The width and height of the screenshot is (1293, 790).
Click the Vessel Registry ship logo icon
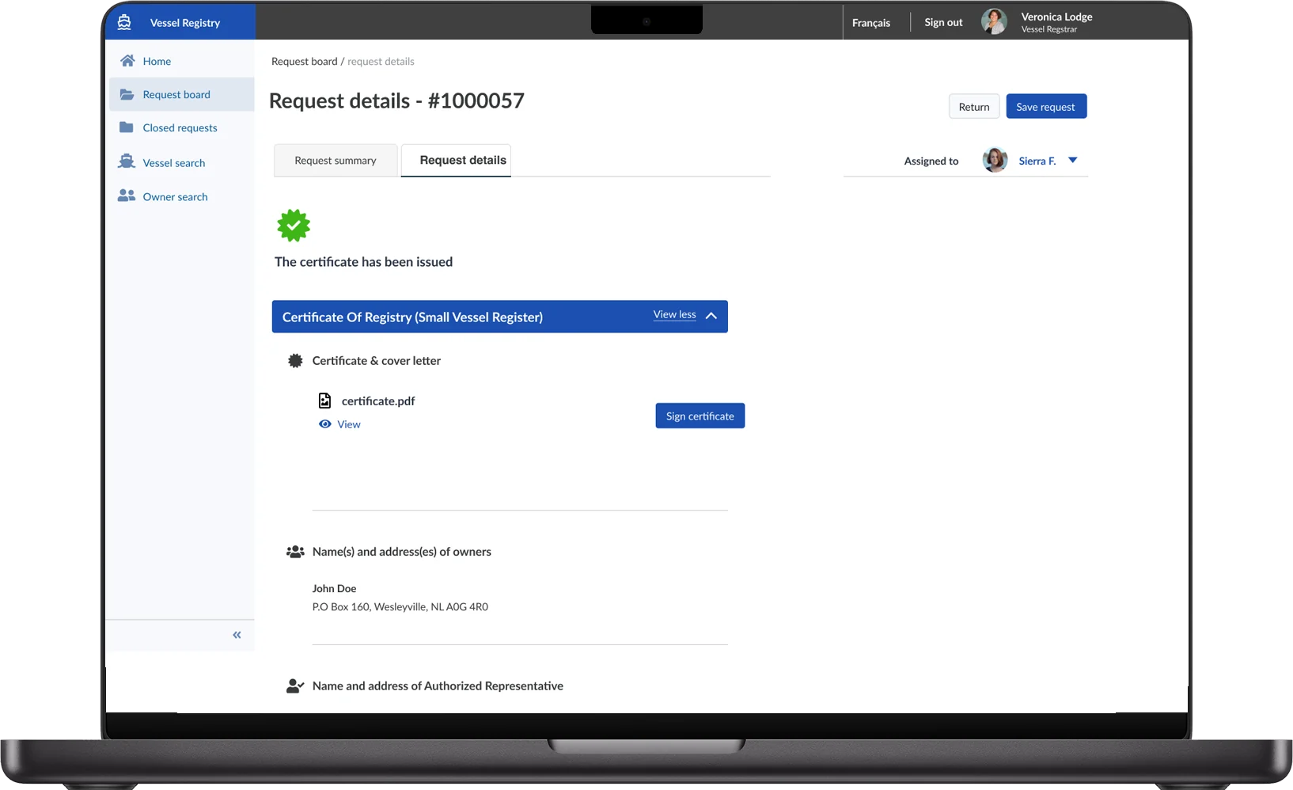point(124,22)
